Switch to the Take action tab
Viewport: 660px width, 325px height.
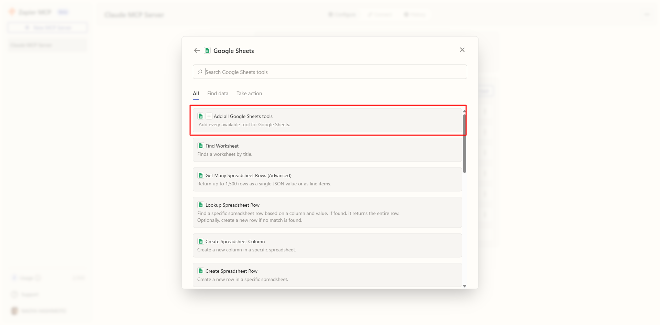(x=249, y=94)
